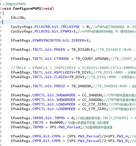Click CMPB.bit.CMPB in the code

[x=46, y=141]
